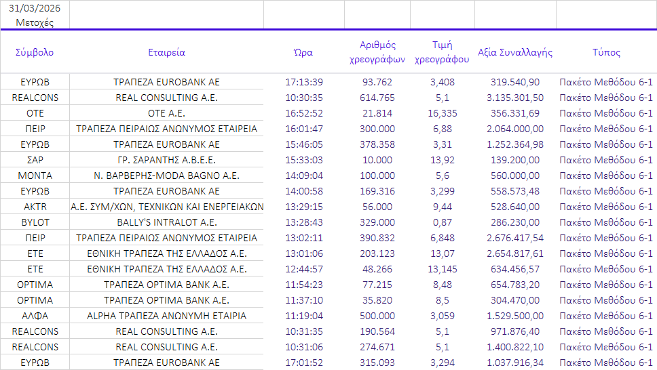Viewport: 657px width, 370px height.
Task: Select value cell 2.064.000,00
Action: click(515, 129)
